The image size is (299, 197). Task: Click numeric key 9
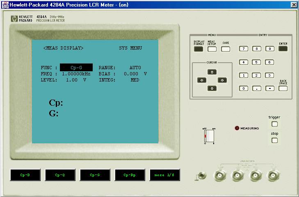click(x=270, y=49)
